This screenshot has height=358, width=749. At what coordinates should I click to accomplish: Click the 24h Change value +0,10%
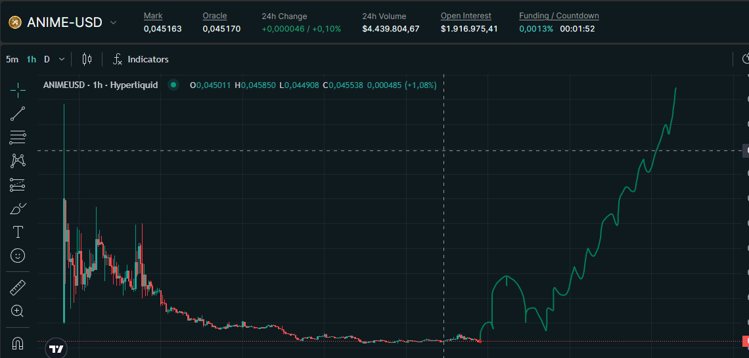click(327, 29)
